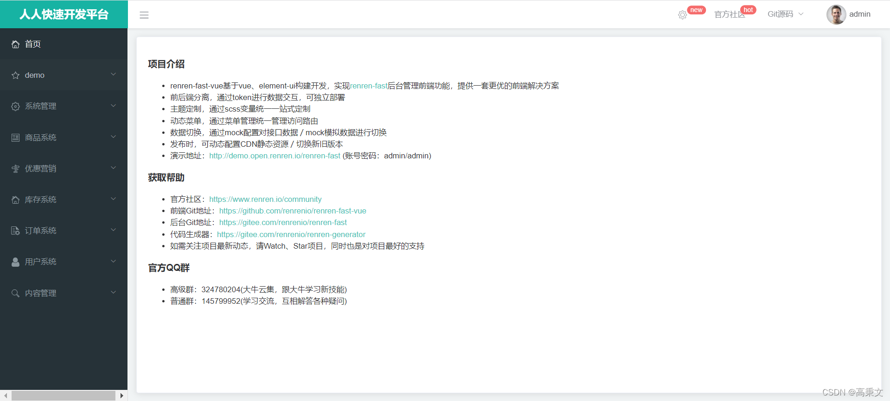Click the new badge on settings
This screenshot has width=890, height=401.
click(x=696, y=10)
